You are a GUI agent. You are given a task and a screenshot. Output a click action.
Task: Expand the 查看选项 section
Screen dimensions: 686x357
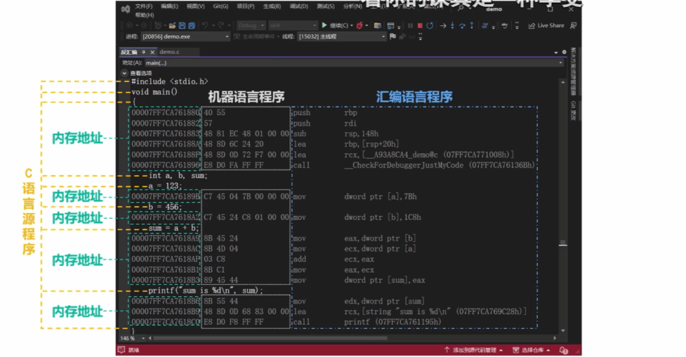click(125, 73)
